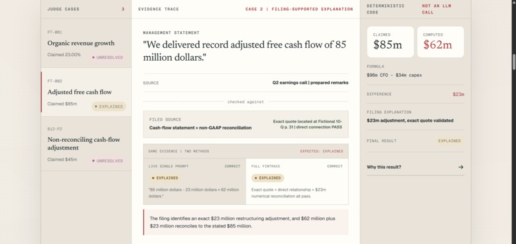
Task: Click the Q2 earnings call source text
Action: [x=310, y=83]
